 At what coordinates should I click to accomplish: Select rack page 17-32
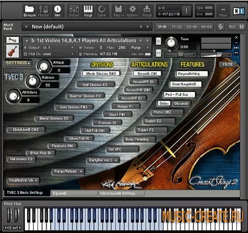177,27
